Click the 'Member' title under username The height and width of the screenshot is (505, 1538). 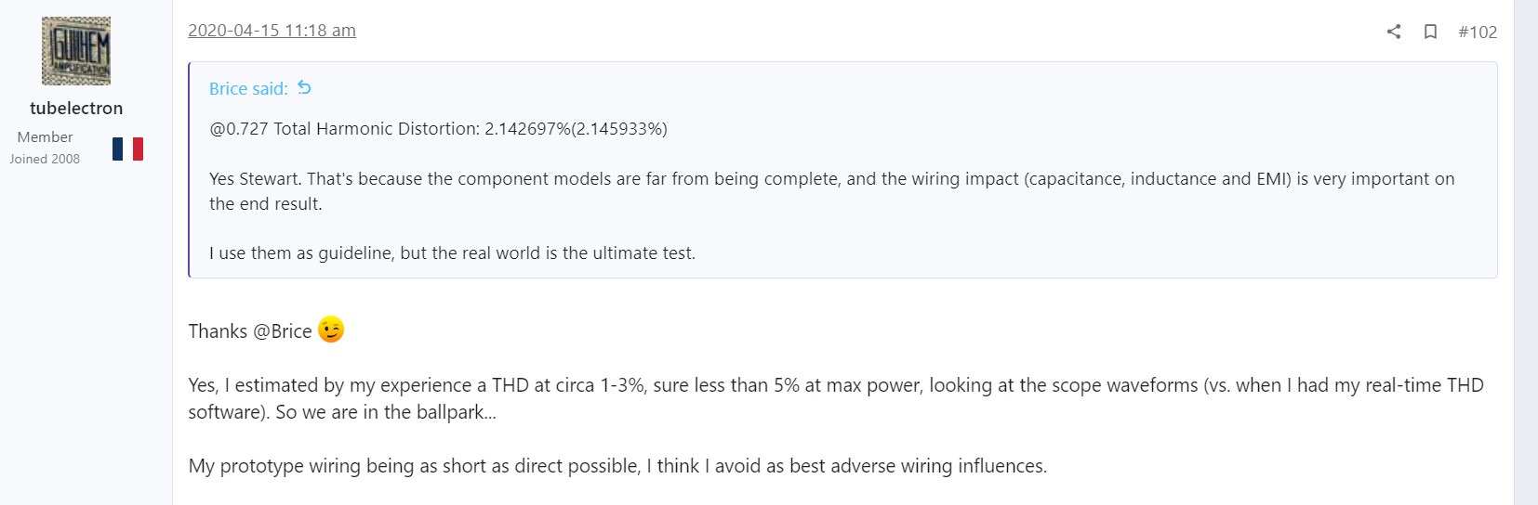pyautogui.click(x=45, y=136)
